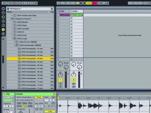The width and height of the screenshot is (151, 113).
Task: Toggle the metronome button
Action: pyautogui.click(x=35, y=3)
